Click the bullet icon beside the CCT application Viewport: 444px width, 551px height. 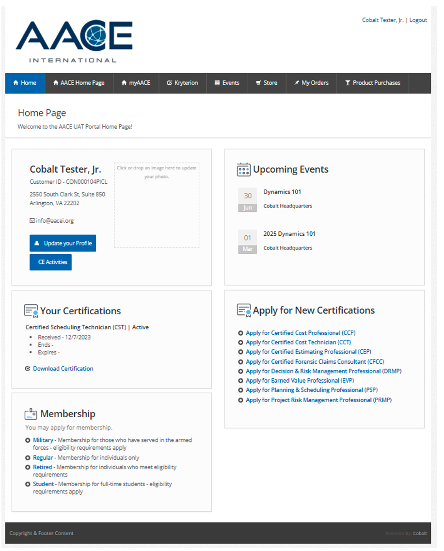(x=240, y=342)
